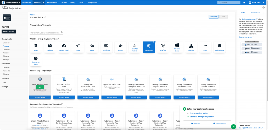This screenshot has height=130, width=268.
Task: Select Deploy Kubernetes service resource template
Action: 208,87
